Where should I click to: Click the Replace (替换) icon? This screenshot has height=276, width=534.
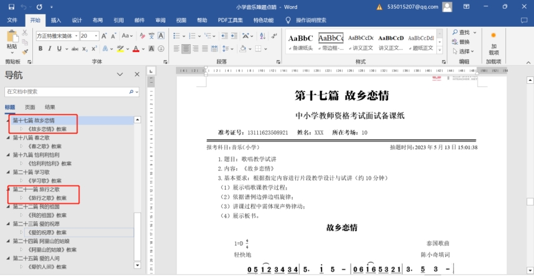[x=464, y=42]
